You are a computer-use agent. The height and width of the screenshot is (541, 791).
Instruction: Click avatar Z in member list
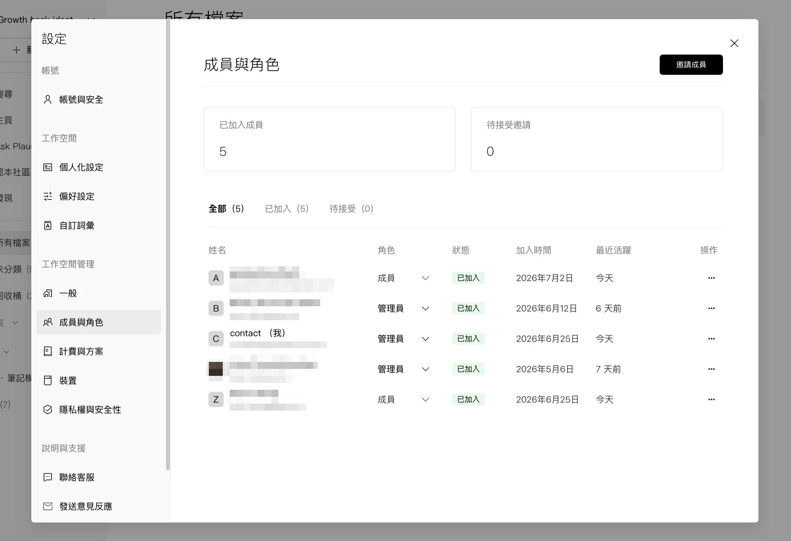pos(216,399)
